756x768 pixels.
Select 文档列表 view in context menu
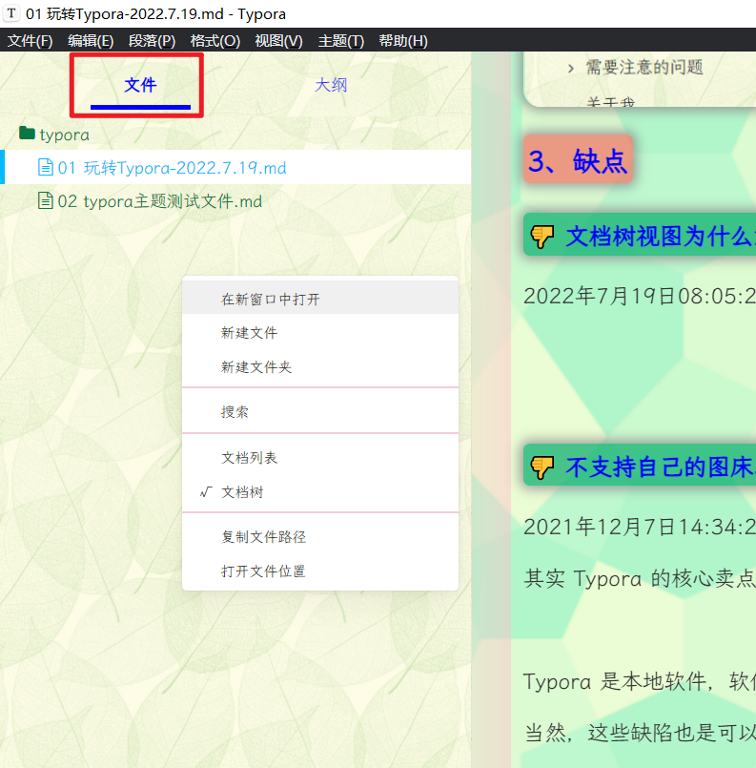click(x=320, y=458)
